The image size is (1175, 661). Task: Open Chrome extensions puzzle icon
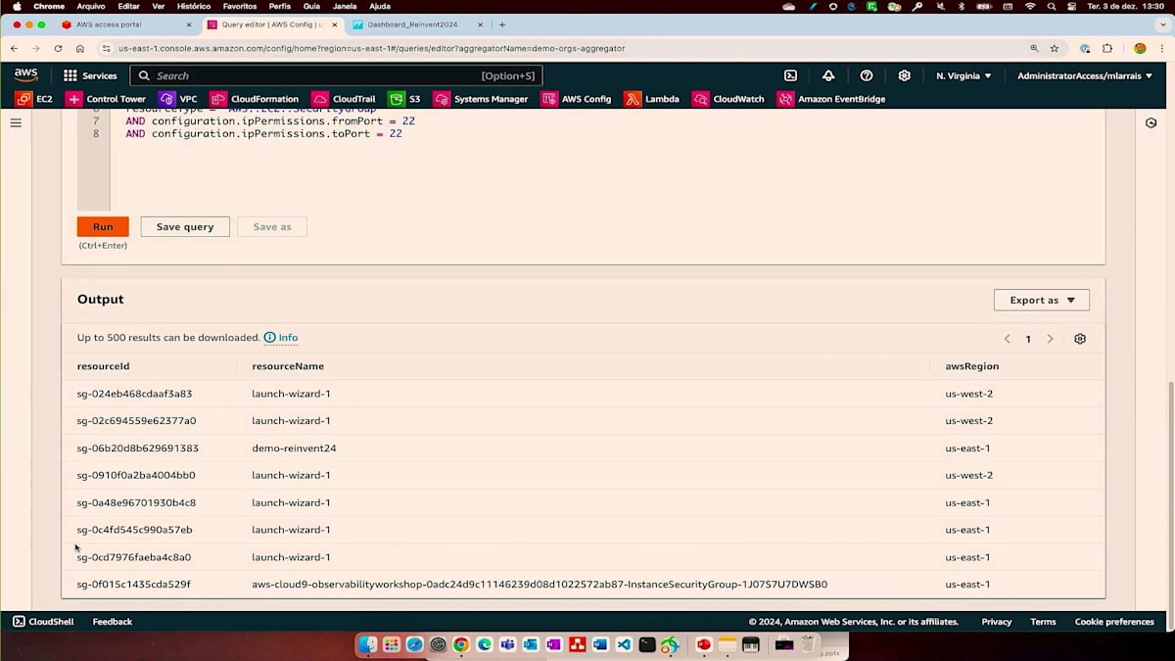click(x=1107, y=48)
